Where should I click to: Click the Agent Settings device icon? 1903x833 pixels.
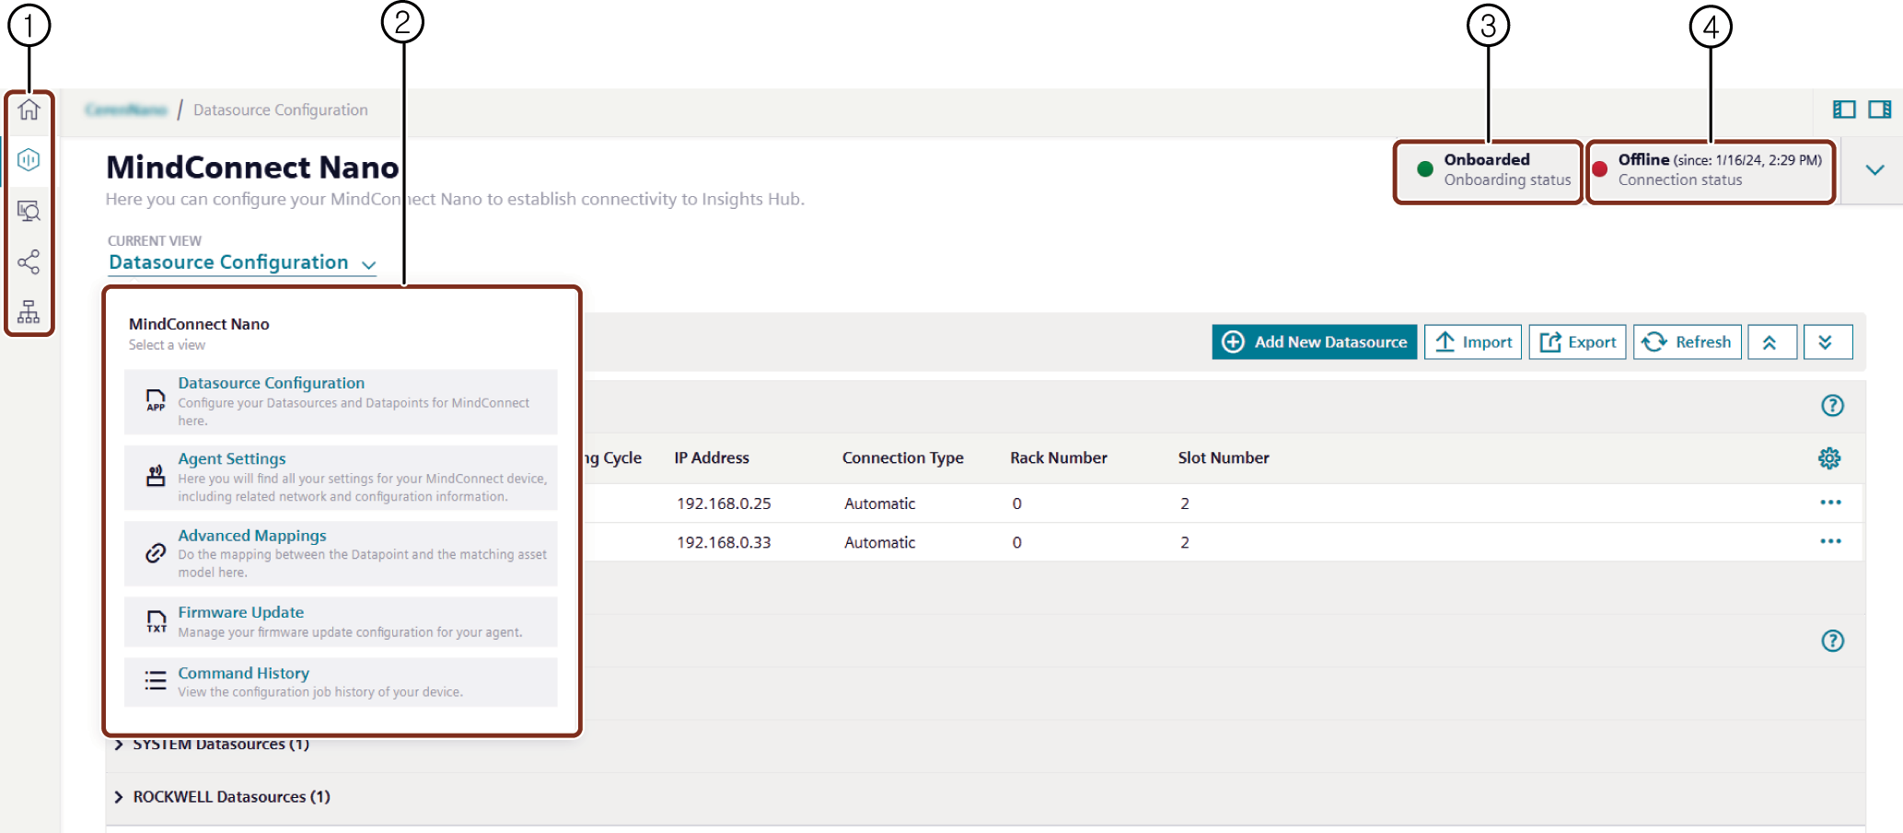156,476
